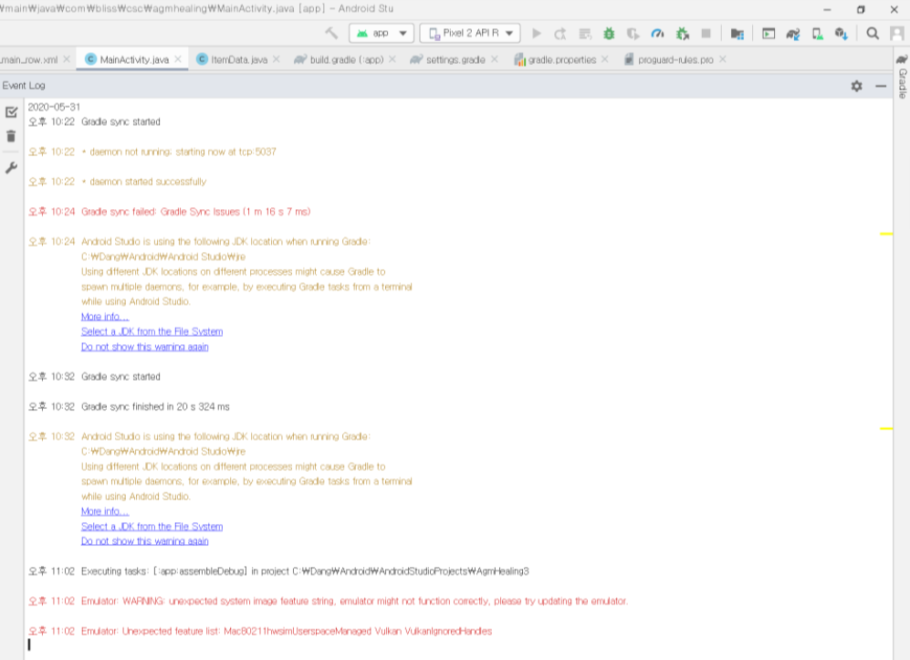Click the Profile app gauge icon
This screenshot has width=910, height=660.
(657, 34)
